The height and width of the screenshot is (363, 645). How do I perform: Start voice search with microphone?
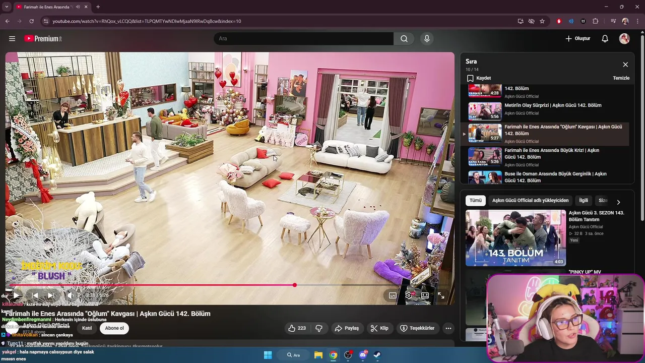[x=427, y=38]
